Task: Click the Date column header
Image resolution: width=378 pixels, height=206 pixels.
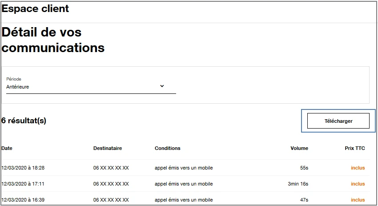Action: click(x=7, y=148)
